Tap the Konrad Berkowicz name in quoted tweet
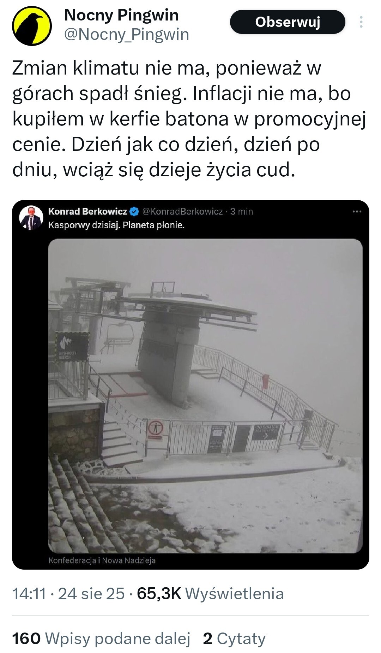 (x=88, y=212)
